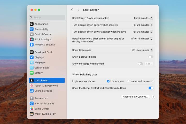Click the Users & Groups icon
The width and height of the screenshot is (186, 124).
pos(32,91)
